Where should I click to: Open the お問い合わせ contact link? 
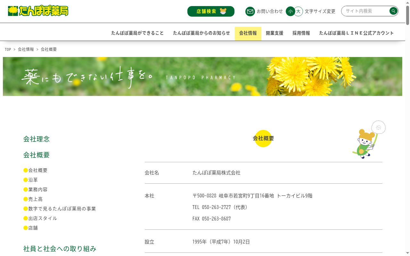click(270, 11)
